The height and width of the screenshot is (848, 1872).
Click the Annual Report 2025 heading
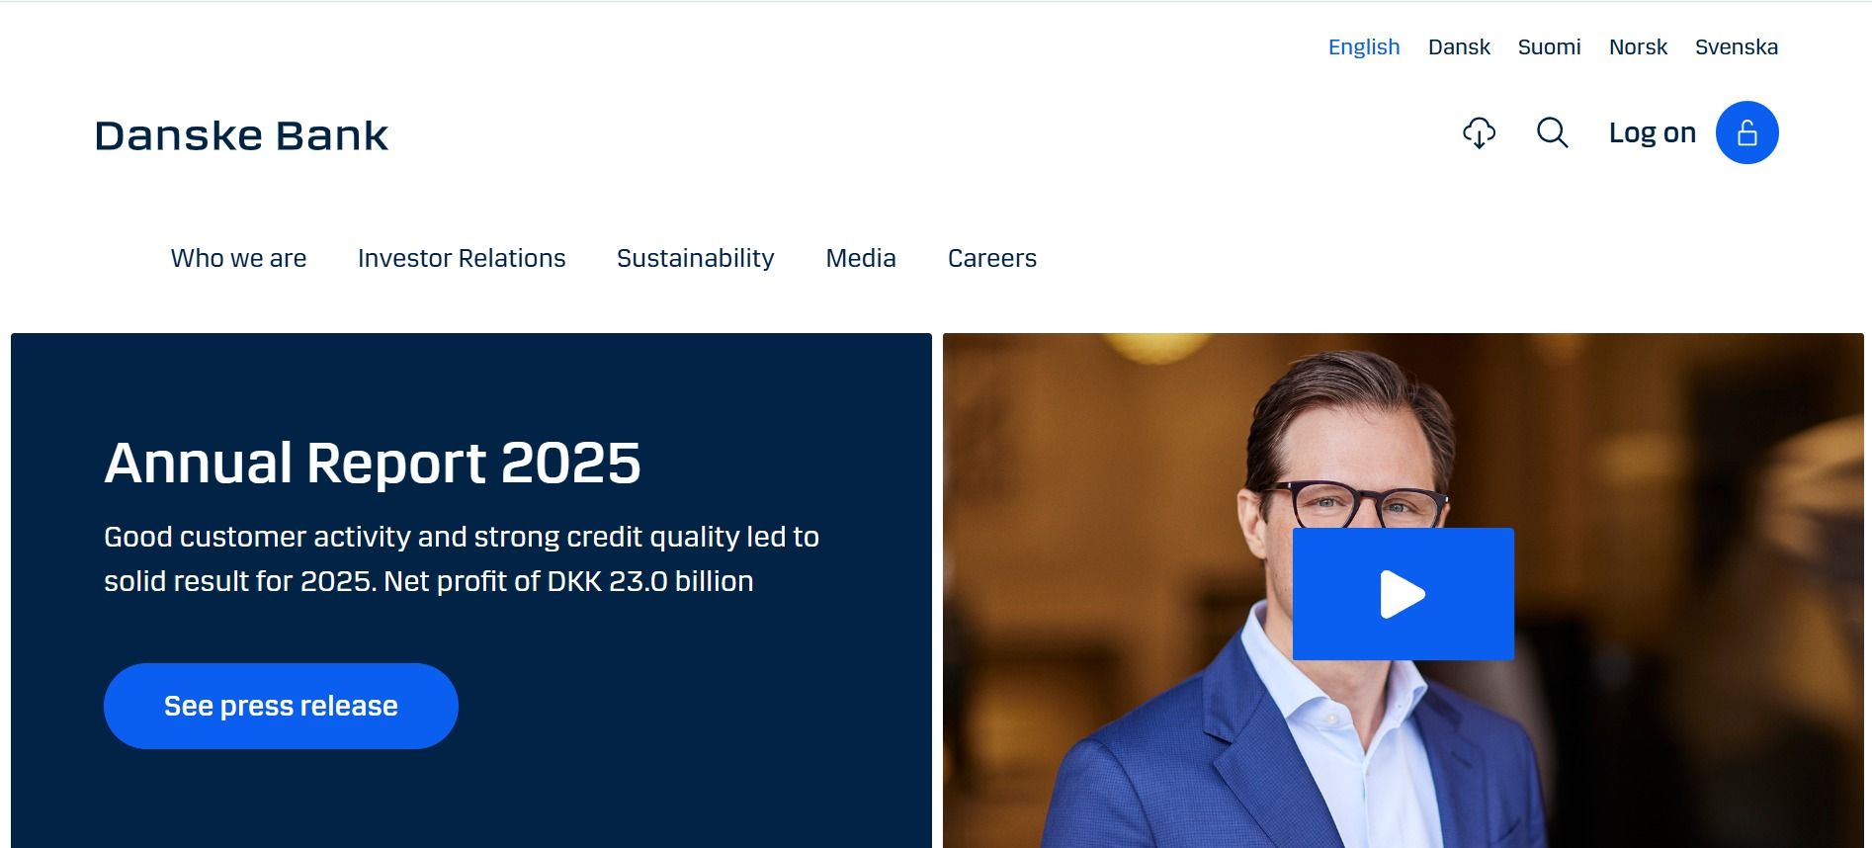click(373, 463)
